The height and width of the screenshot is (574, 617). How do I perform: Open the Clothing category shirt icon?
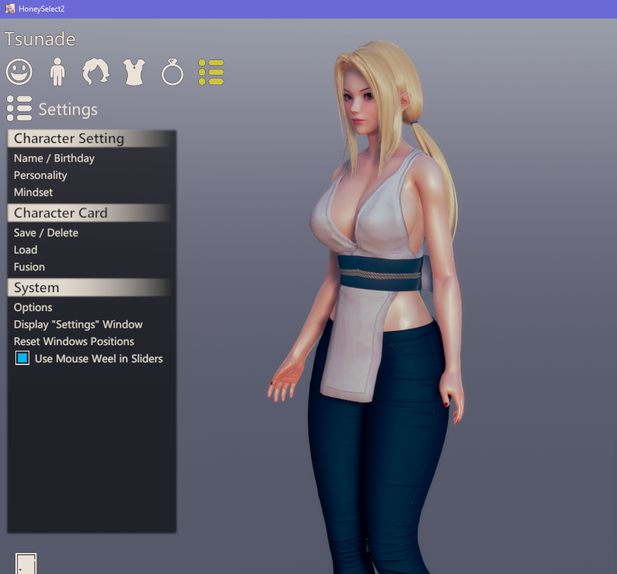click(x=134, y=72)
